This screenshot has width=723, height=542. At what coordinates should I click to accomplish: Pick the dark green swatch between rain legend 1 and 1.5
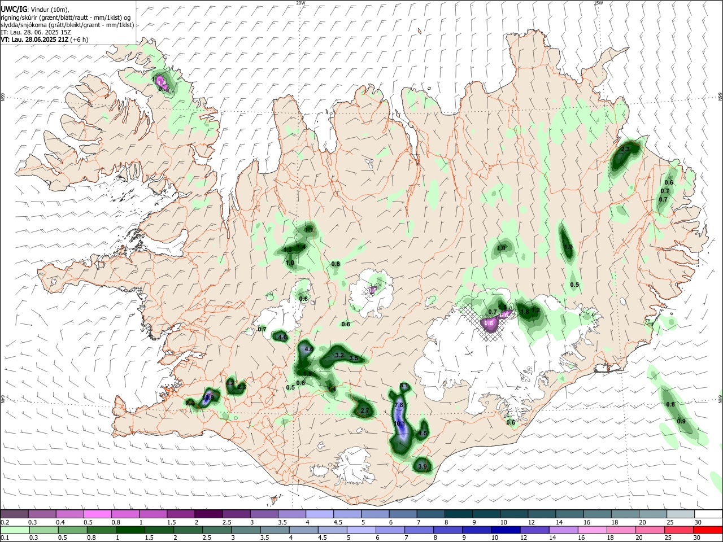pyautogui.click(x=130, y=530)
